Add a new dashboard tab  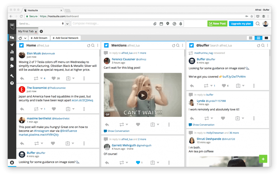(41, 31)
